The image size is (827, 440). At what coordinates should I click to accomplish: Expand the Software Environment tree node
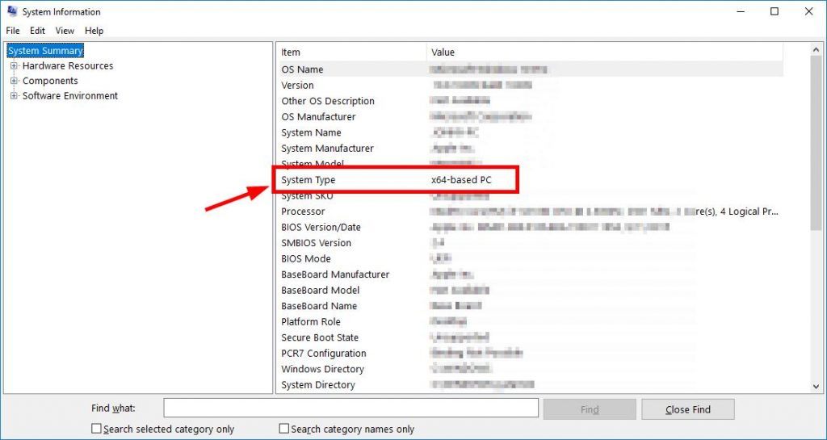(x=14, y=96)
